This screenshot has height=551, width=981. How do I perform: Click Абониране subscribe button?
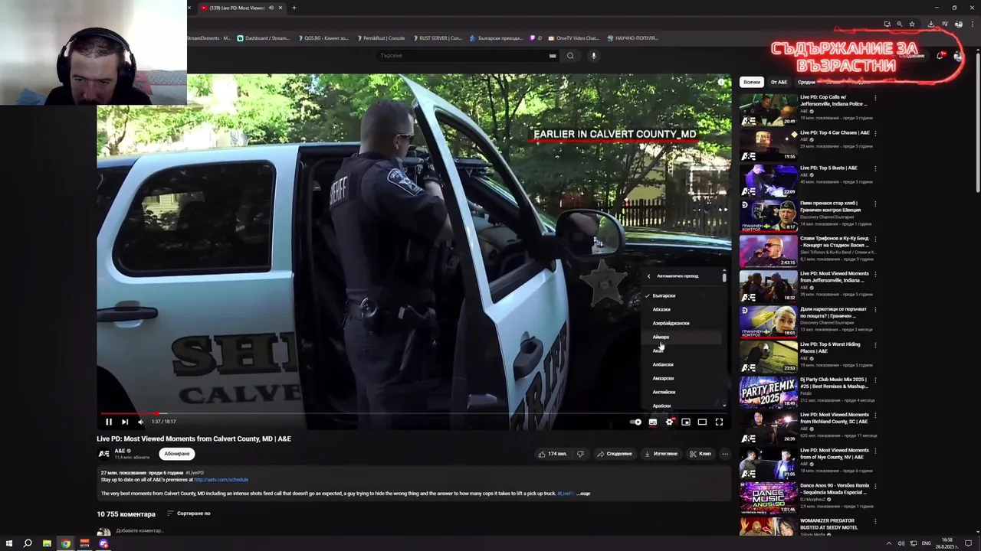point(176,454)
